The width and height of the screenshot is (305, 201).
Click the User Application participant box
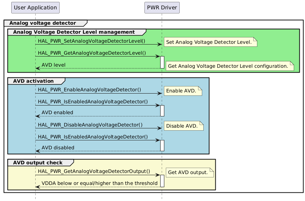click(x=35, y=7)
